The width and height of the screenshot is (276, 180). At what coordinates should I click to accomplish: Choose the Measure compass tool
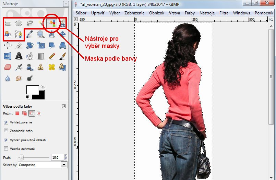coord(52,34)
